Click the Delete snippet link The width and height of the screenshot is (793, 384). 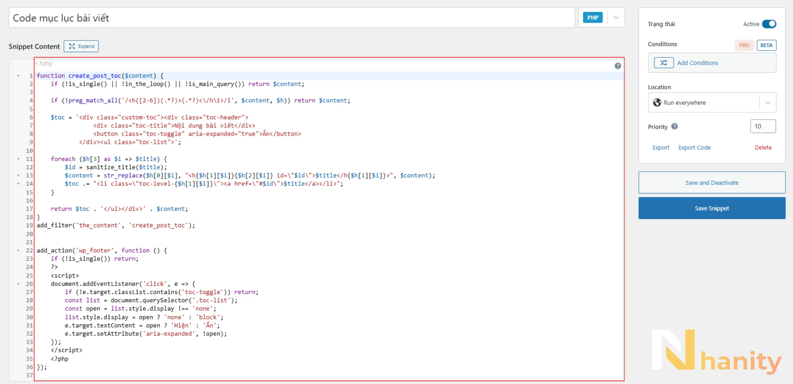(763, 147)
